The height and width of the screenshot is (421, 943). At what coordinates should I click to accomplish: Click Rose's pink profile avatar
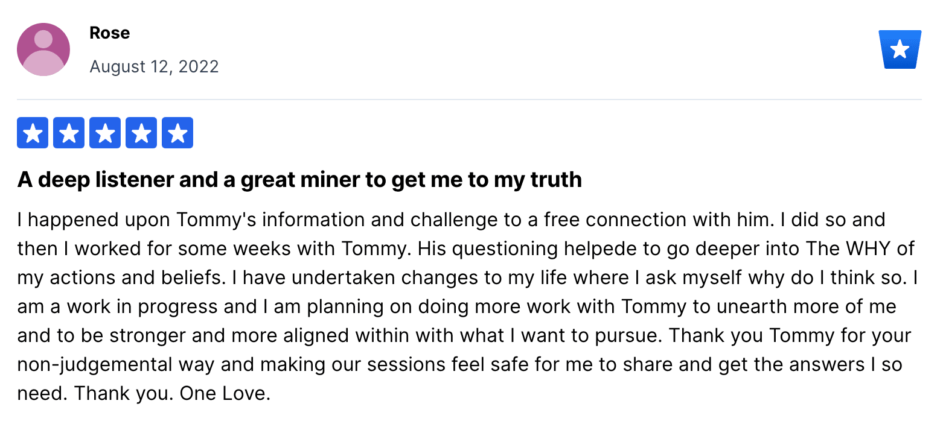click(43, 49)
